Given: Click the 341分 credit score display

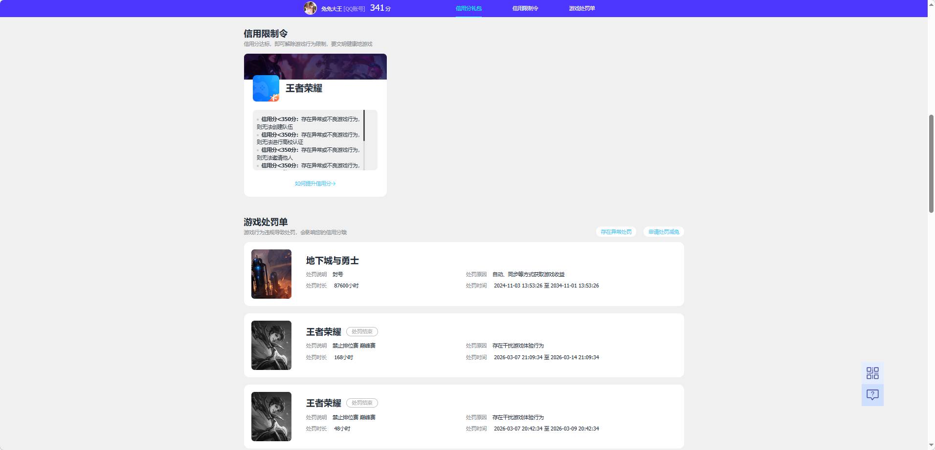Looking at the screenshot, I should click(379, 8).
